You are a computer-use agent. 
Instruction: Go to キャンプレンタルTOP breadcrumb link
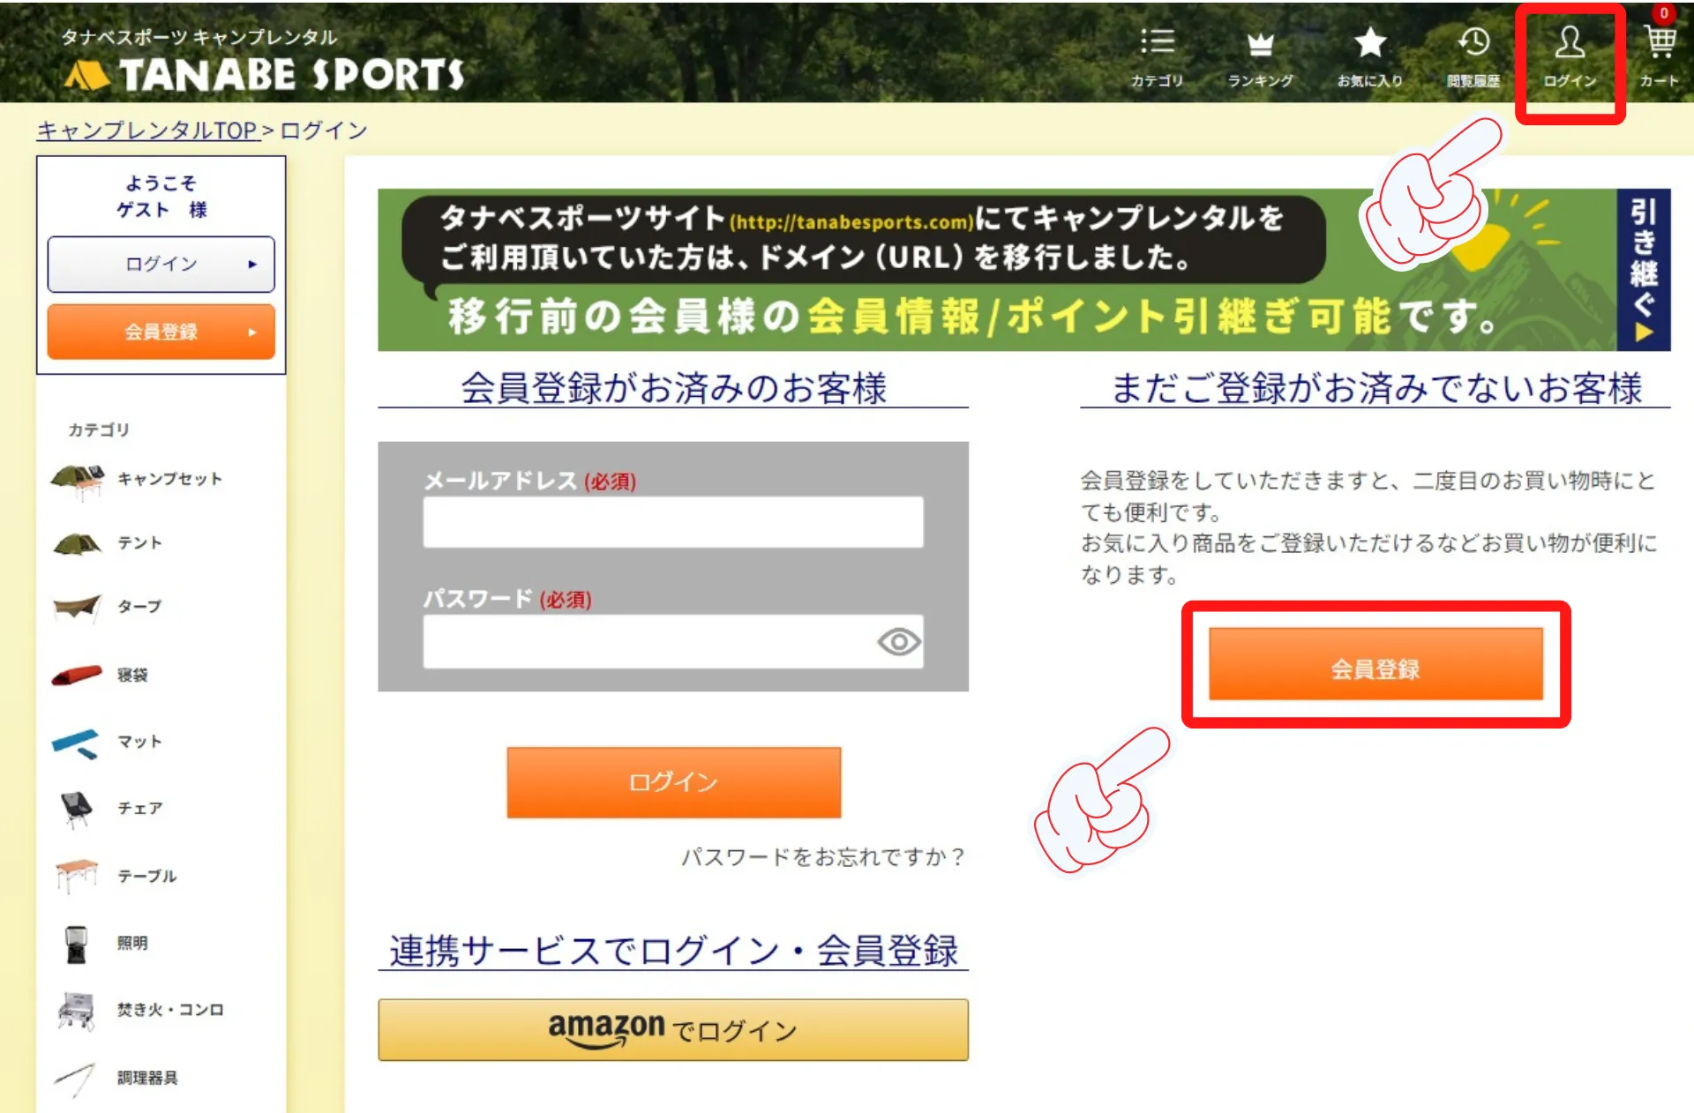tap(146, 131)
